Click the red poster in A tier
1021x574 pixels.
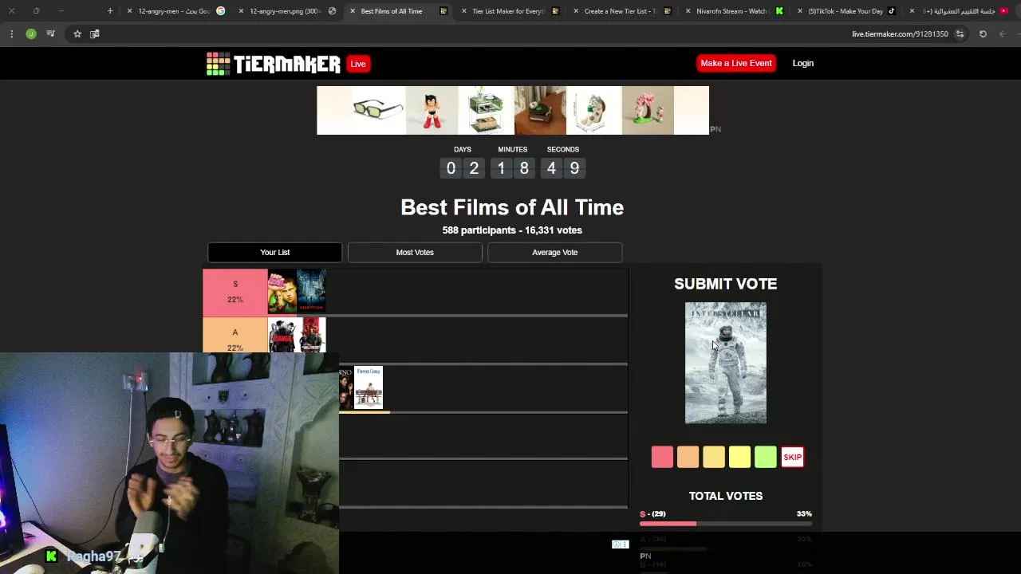(x=311, y=335)
